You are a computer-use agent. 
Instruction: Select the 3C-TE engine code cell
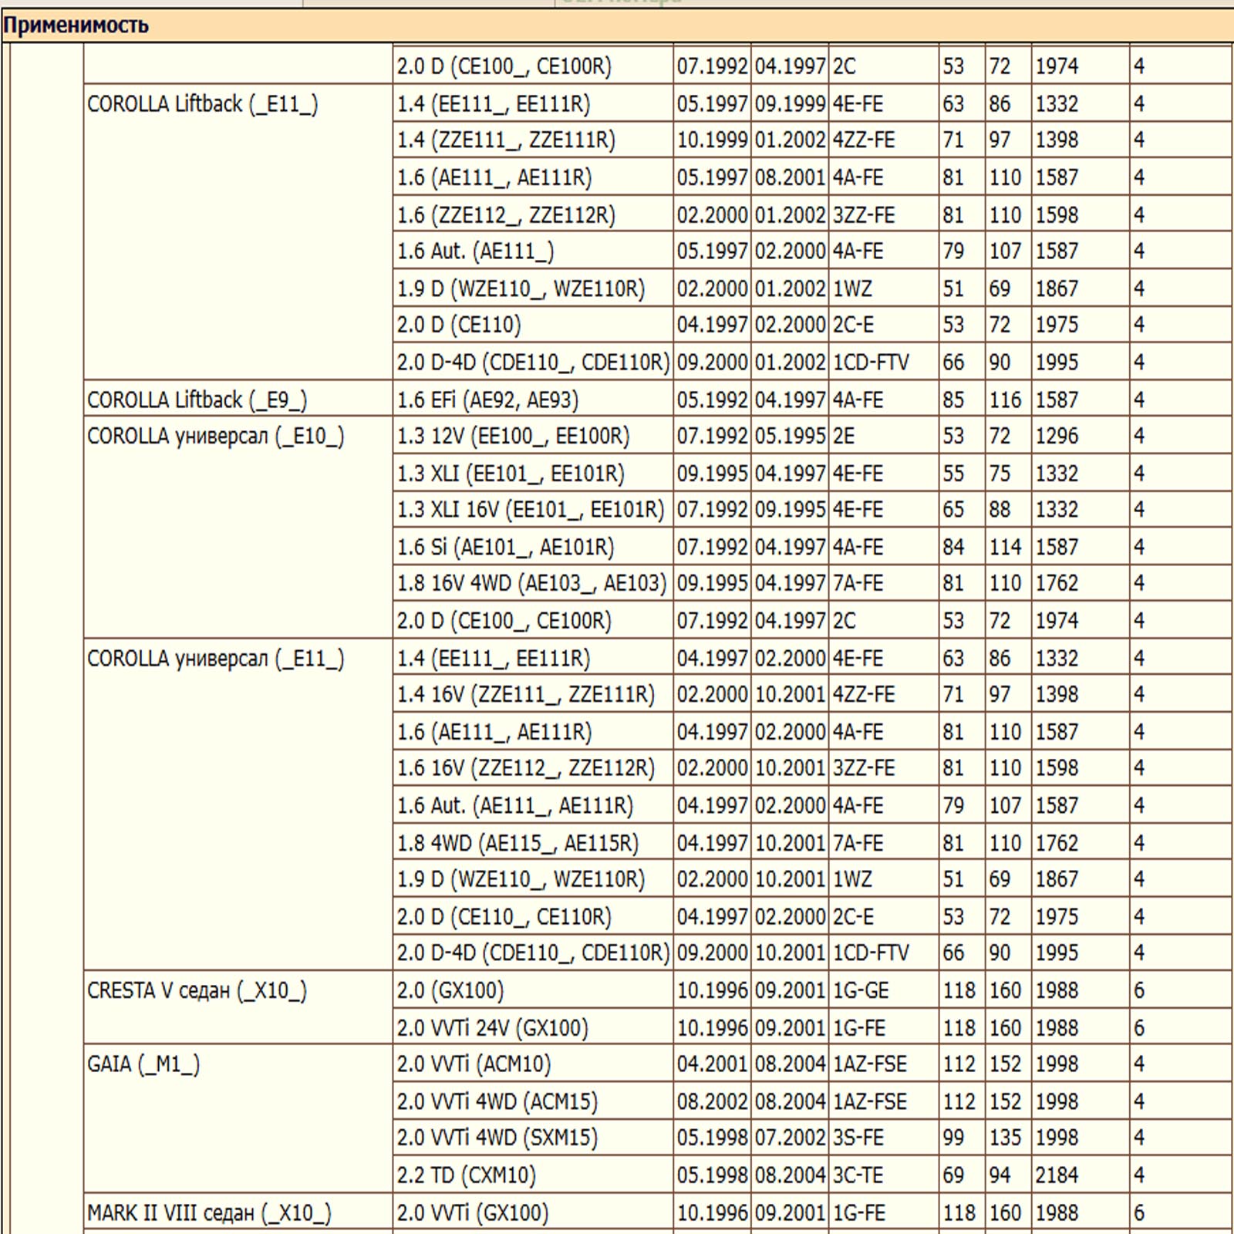[x=858, y=1175]
